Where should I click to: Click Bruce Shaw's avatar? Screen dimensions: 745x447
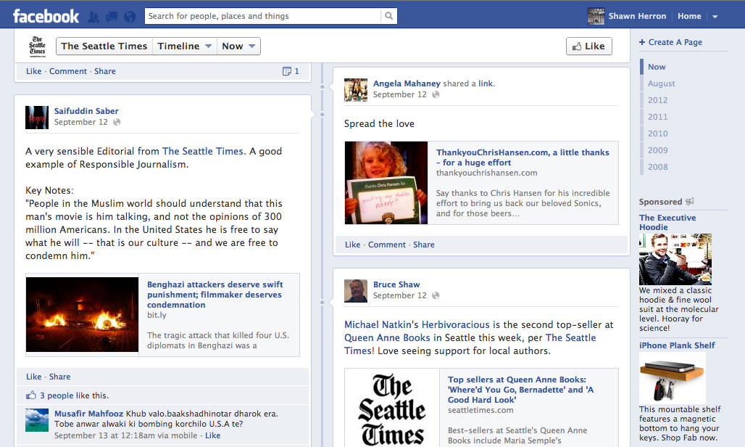click(356, 291)
